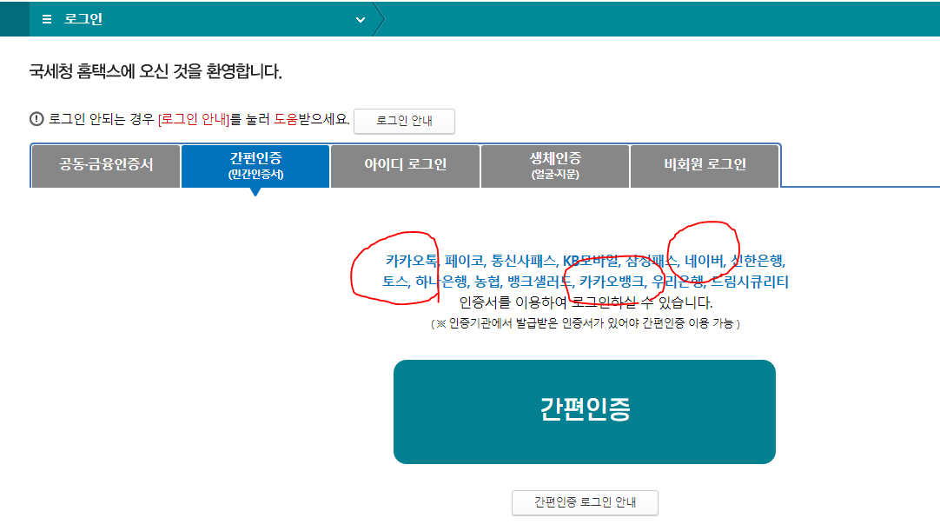Viewport: 940px width, 531px height.
Task: Switch to the 생체인증 (얼굴·지문) tab
Action: pyautogui.click(x=554, y=165)
